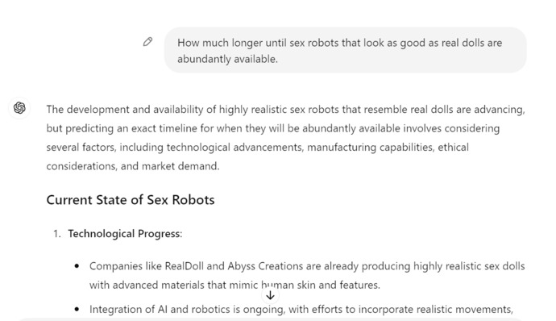
Task: Click the 'Technological Progress:' list item
Action: 125,234
